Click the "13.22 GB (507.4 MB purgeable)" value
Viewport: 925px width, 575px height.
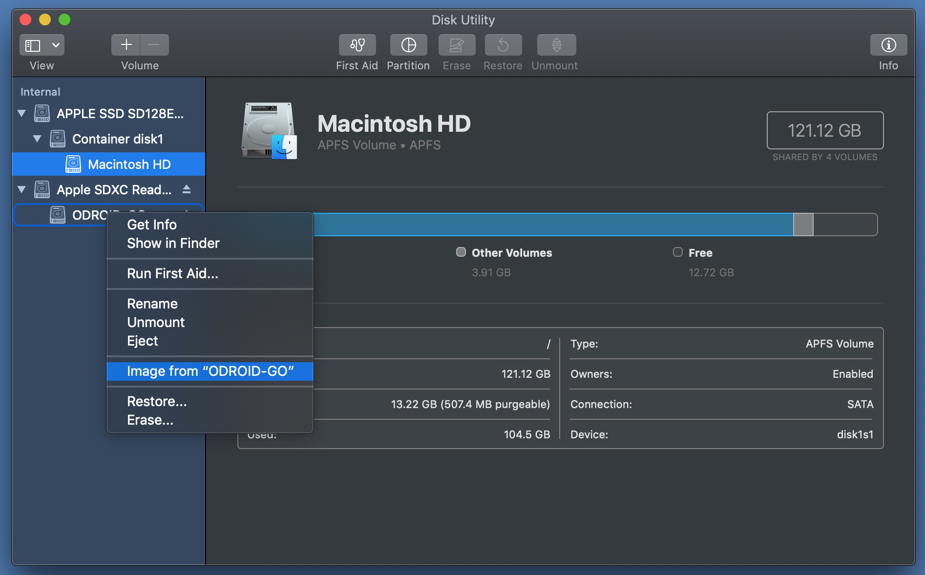click(470, 404)
